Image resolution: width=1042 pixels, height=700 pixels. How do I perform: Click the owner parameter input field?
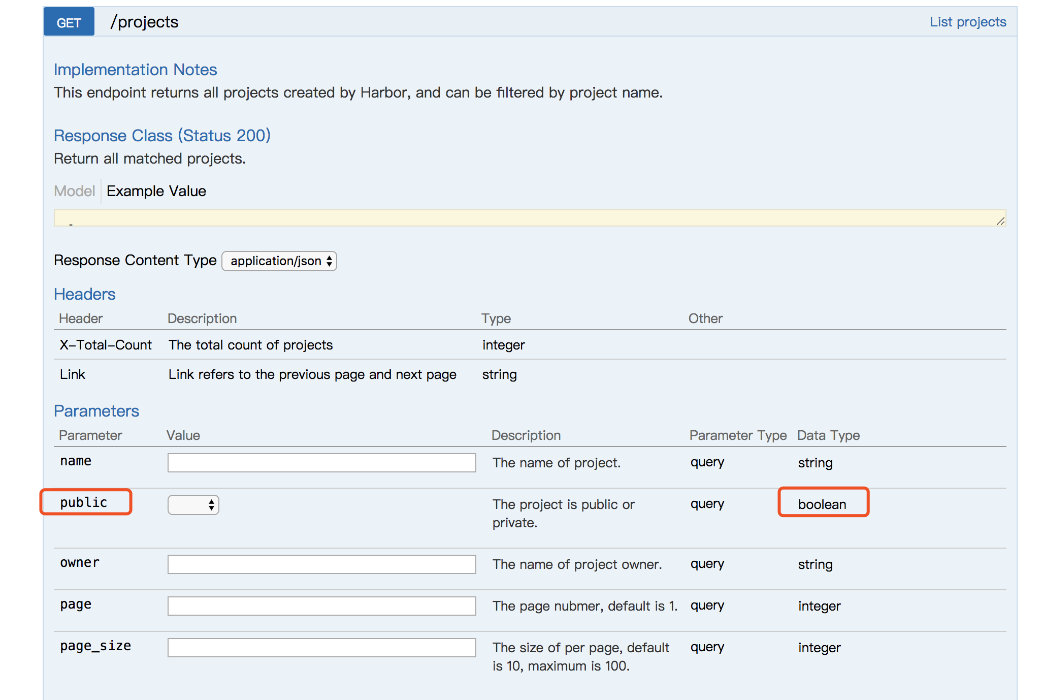click(321, 564)
